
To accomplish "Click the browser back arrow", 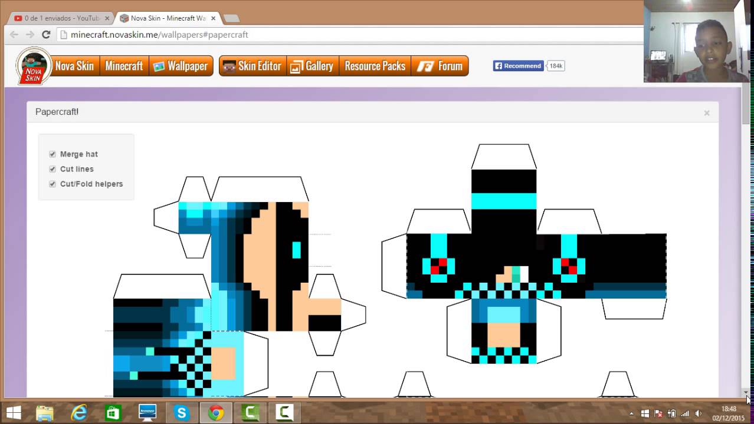I will [14, 35].
